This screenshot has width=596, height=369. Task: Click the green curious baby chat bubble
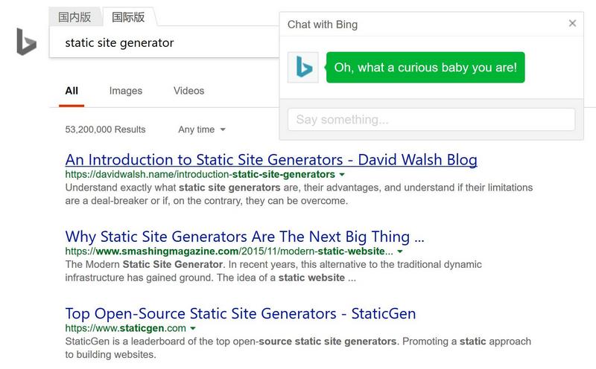(x=425, y=68)
